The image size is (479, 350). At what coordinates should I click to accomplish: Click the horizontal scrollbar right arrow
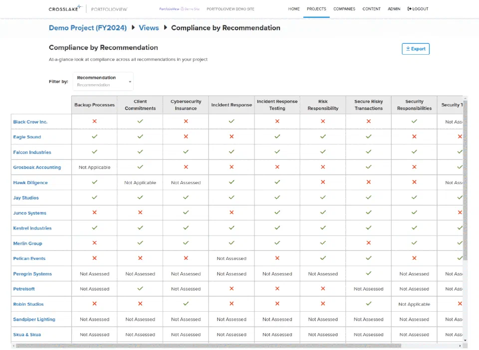click(x=460, y=346)
